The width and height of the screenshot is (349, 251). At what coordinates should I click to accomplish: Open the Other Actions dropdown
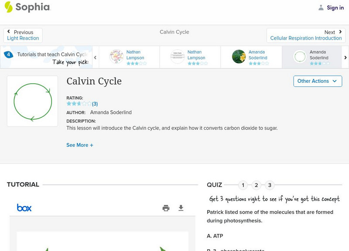coord(317,81)
